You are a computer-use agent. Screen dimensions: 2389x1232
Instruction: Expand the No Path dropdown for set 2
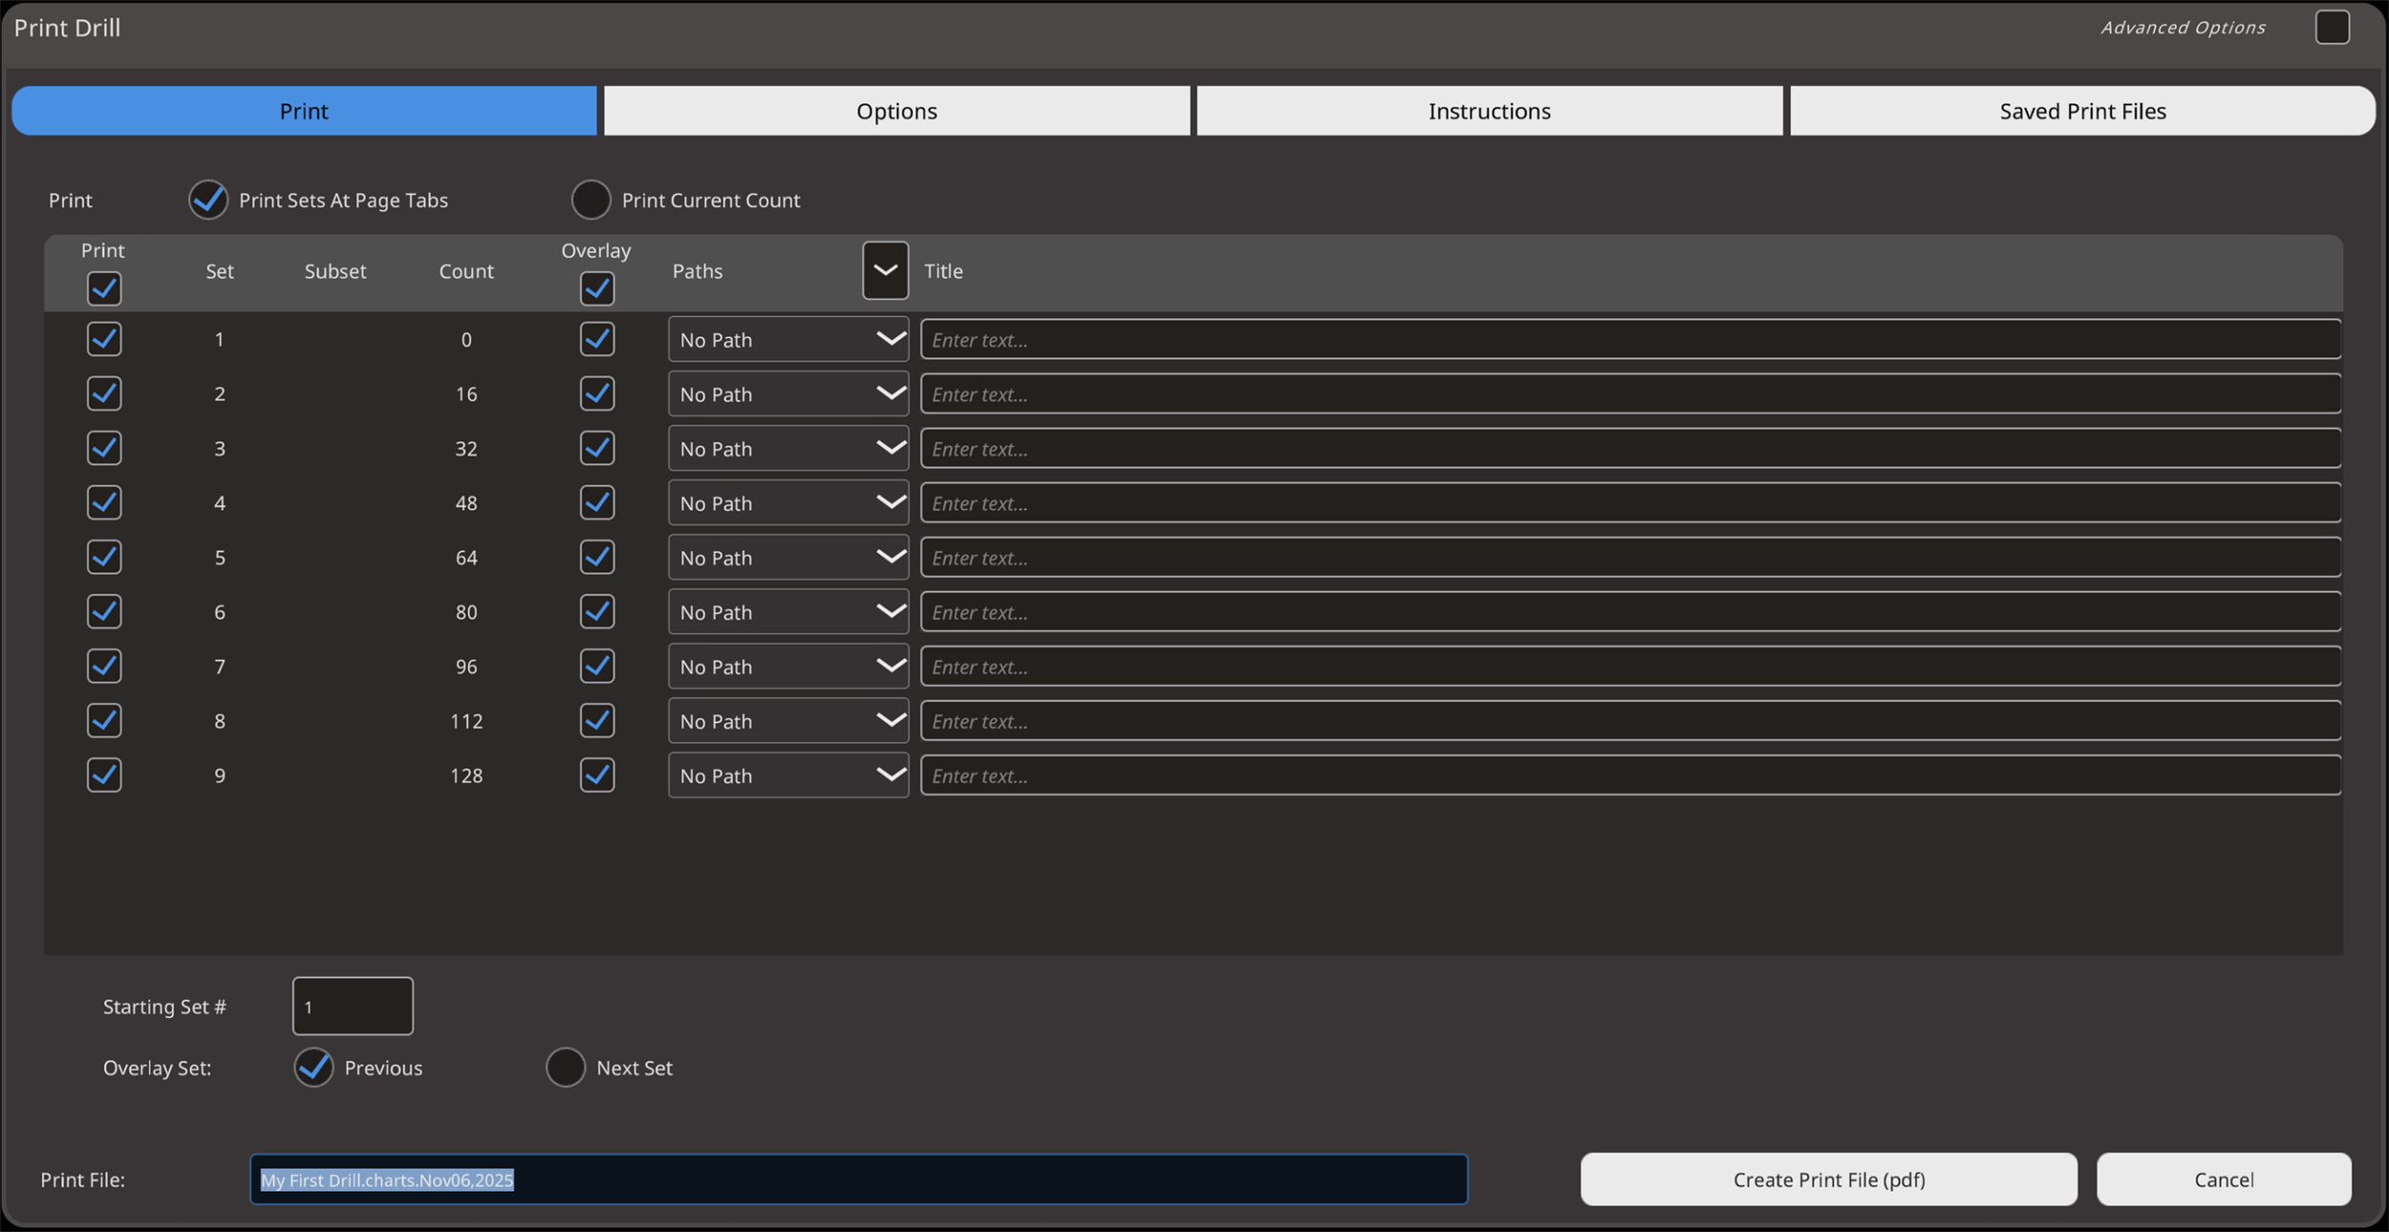(x=788, y=393)
